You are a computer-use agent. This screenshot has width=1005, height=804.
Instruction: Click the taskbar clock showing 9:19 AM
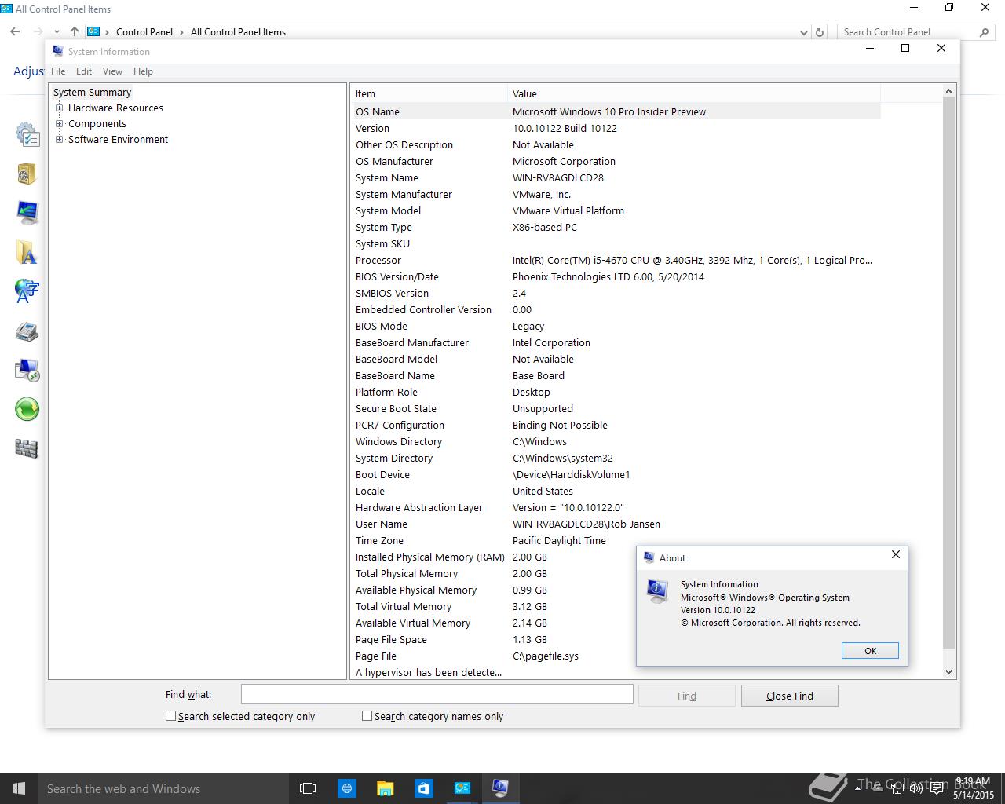pos(974,788)
